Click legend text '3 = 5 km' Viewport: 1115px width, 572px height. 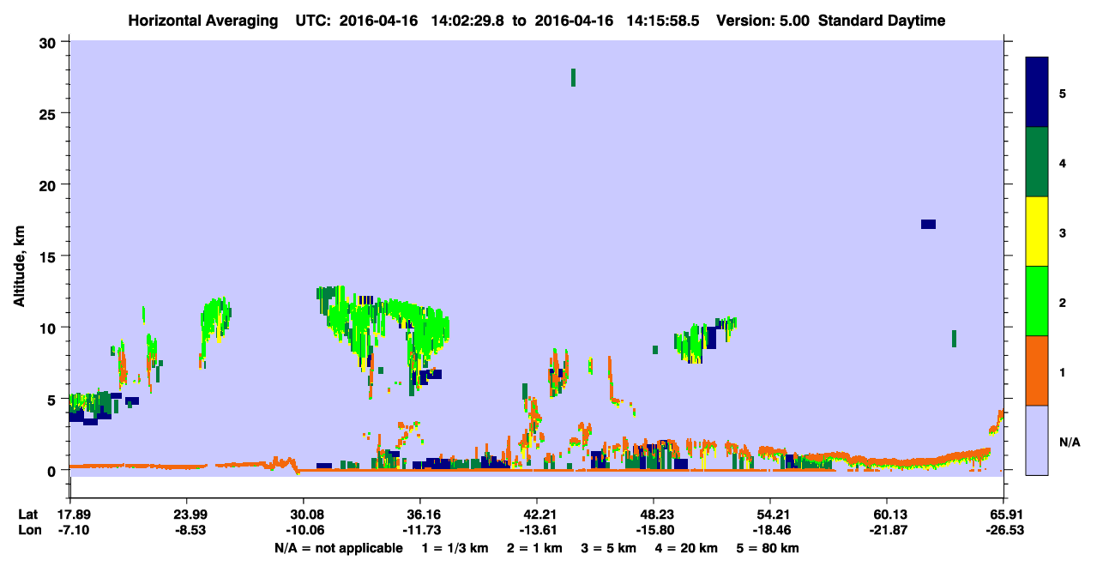click(609, 548)
